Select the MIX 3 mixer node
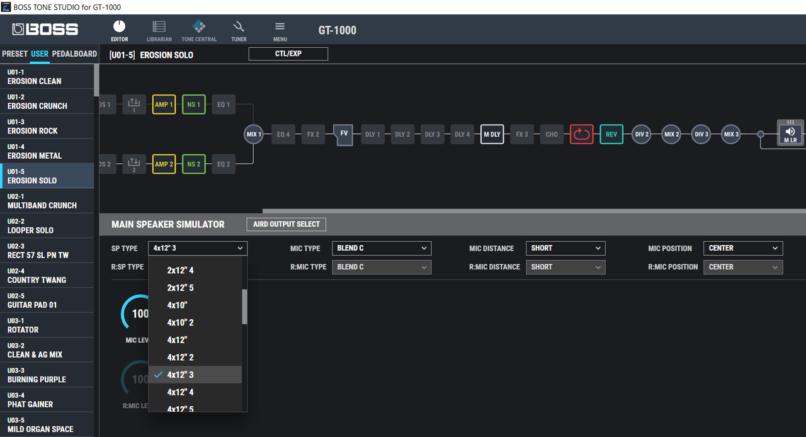This screenshot has height=437, width=806. click(x=731, y=134)
